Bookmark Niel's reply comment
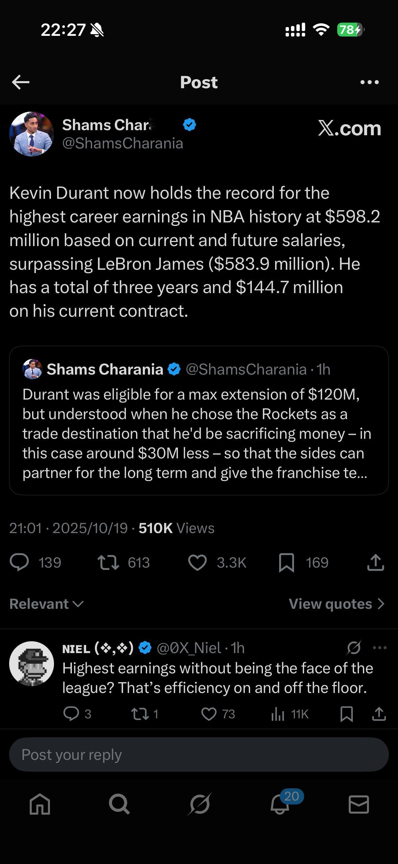The height and width of the screenshot is (864, 398). 347,714
